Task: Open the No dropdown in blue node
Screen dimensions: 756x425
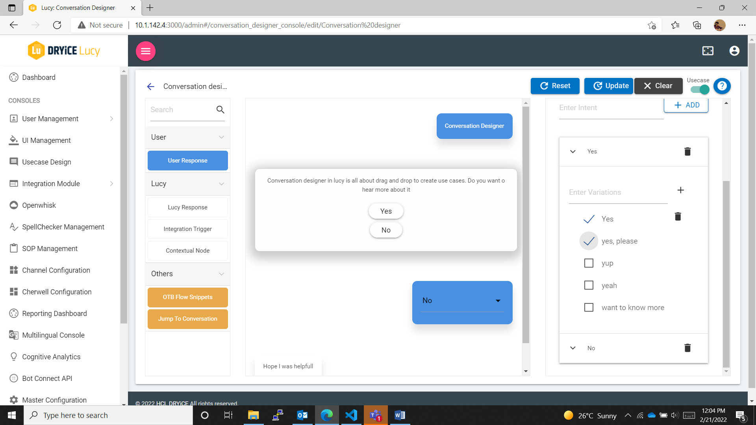Action: point(498,301)
